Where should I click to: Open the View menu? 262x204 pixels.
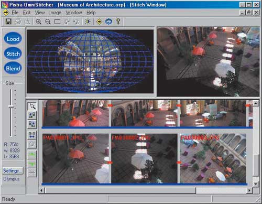40,13
